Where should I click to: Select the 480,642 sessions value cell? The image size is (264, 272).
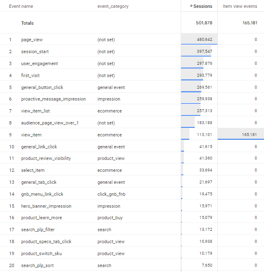point(203,40)
